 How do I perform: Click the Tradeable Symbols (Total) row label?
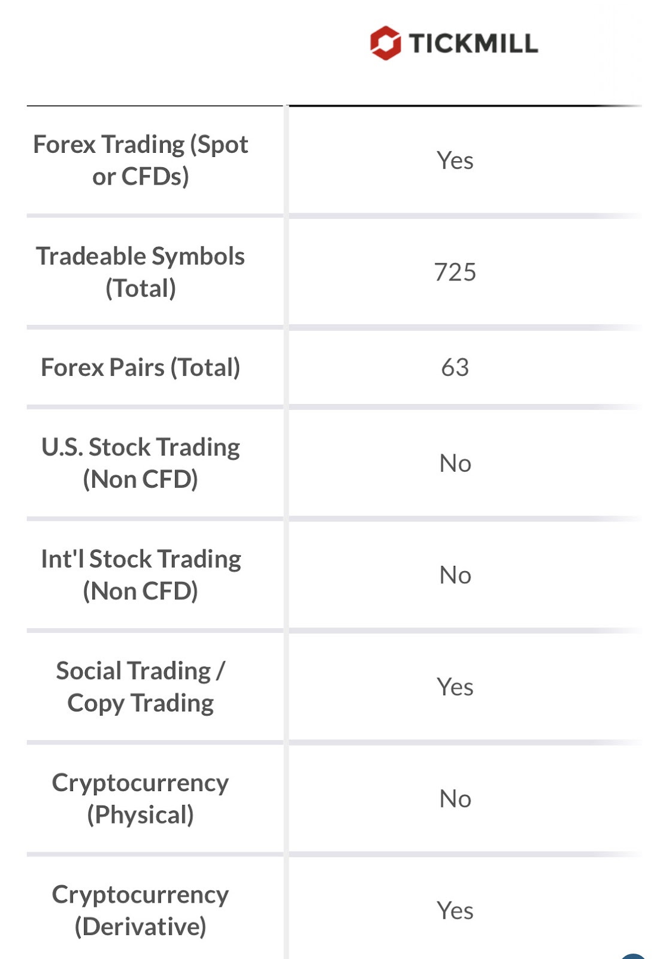(x=141, y=272)
